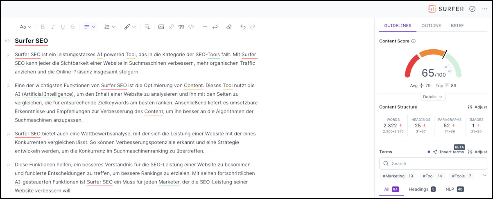
Task: Focus the terms Search field
Action: coord(434,164)
